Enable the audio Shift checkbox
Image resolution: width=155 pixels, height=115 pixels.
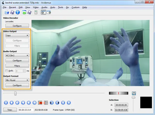pos(6,71)
